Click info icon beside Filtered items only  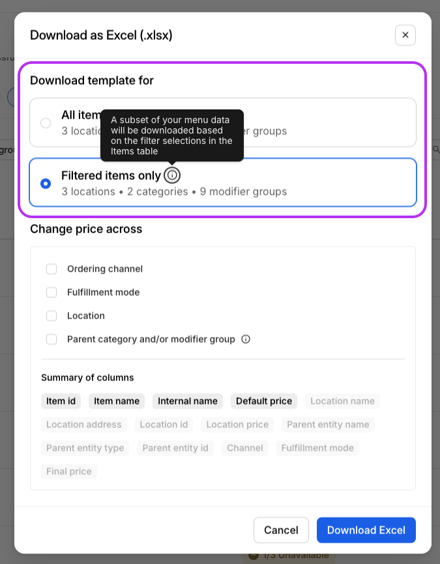(x=172, y=175)
